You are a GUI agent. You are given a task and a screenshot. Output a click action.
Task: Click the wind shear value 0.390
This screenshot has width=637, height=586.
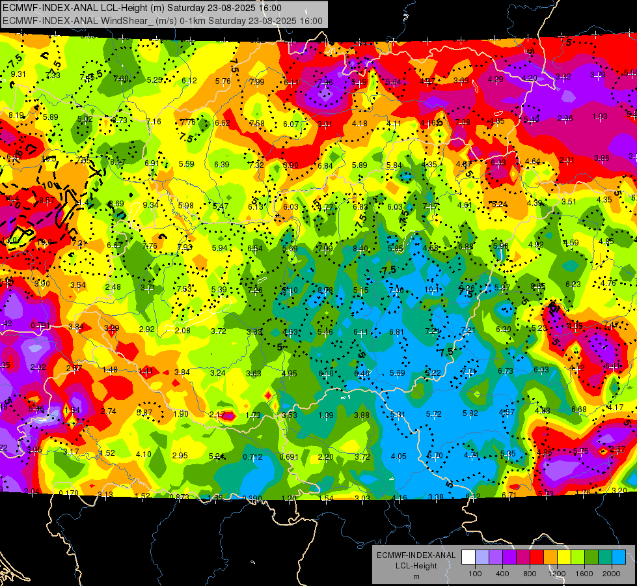click(x=252, y=499)
